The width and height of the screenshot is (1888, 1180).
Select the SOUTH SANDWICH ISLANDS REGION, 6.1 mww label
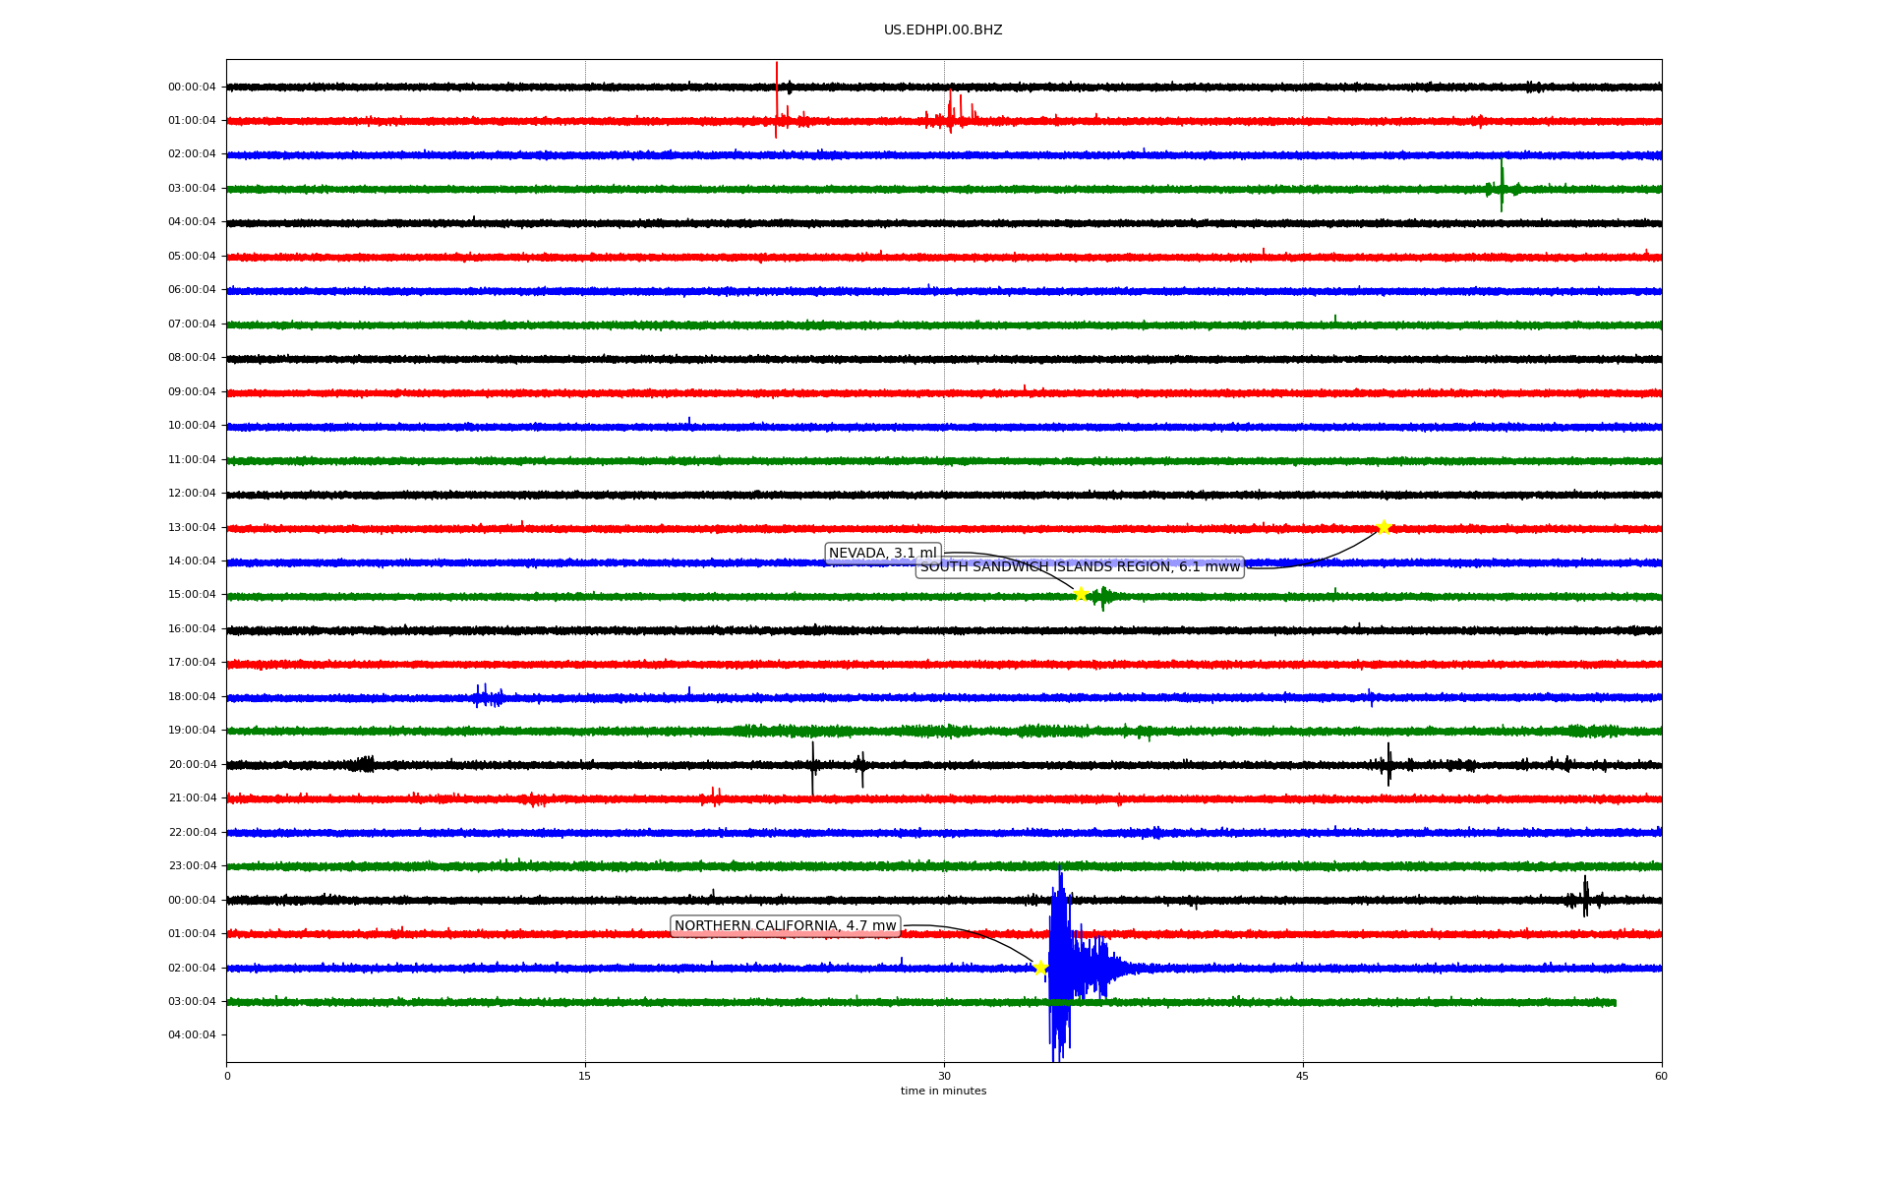[1080, 567]
